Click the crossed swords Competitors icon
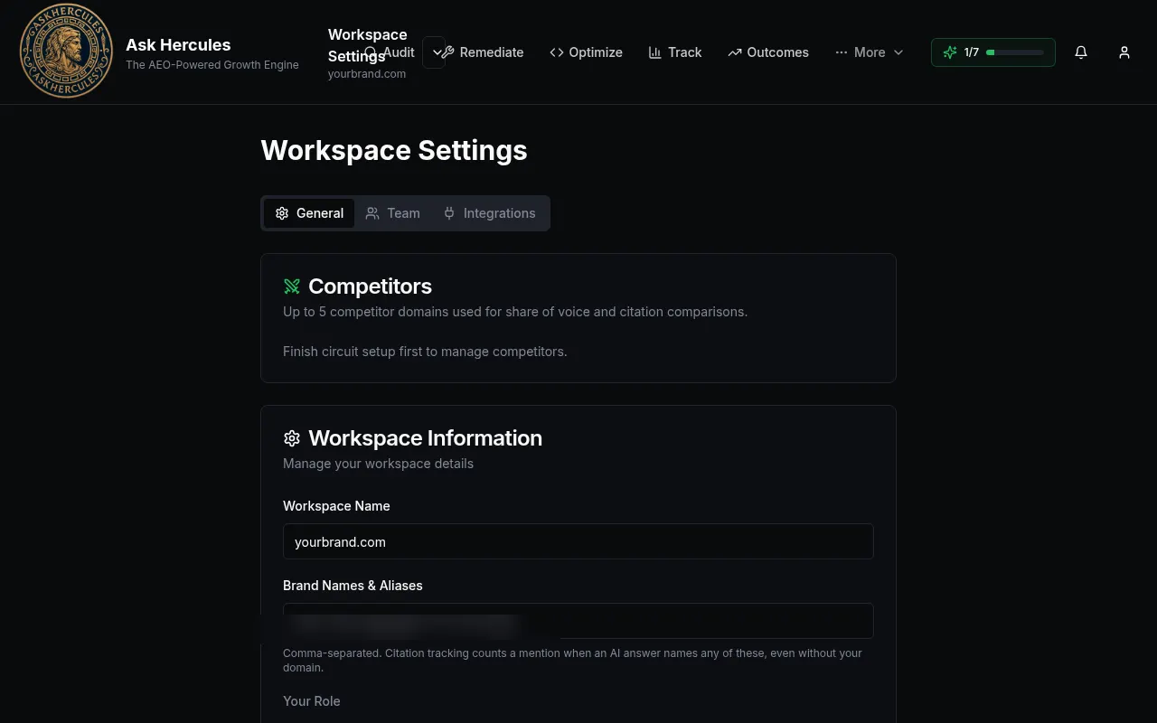The width and height of the screenshot is (1157, 723). pos(292,286)
